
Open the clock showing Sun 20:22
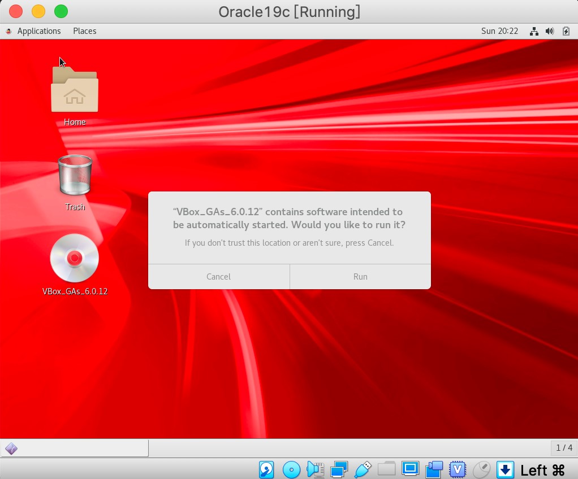tap(499, 31)
